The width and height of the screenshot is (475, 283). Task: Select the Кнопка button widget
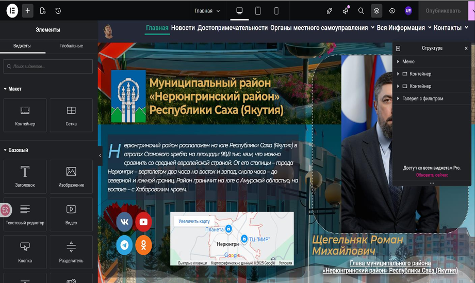[25, 252]
